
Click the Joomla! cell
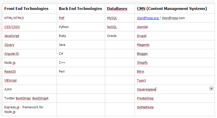(x=175, y=27)
